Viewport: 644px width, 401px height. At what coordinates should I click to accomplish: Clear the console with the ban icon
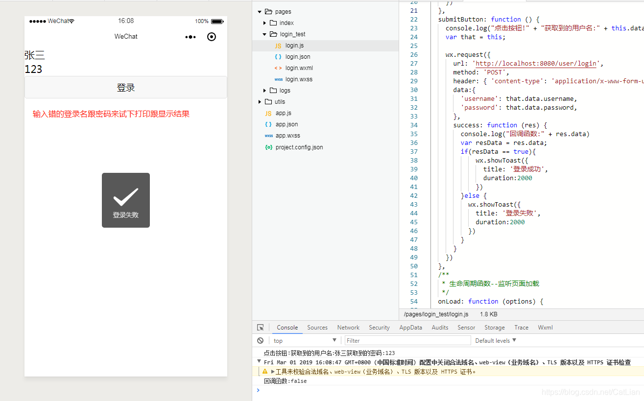261,340
